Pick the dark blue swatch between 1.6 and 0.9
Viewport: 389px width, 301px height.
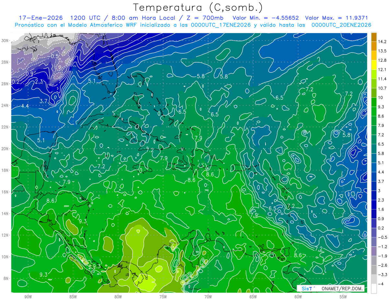coord(374,214)
